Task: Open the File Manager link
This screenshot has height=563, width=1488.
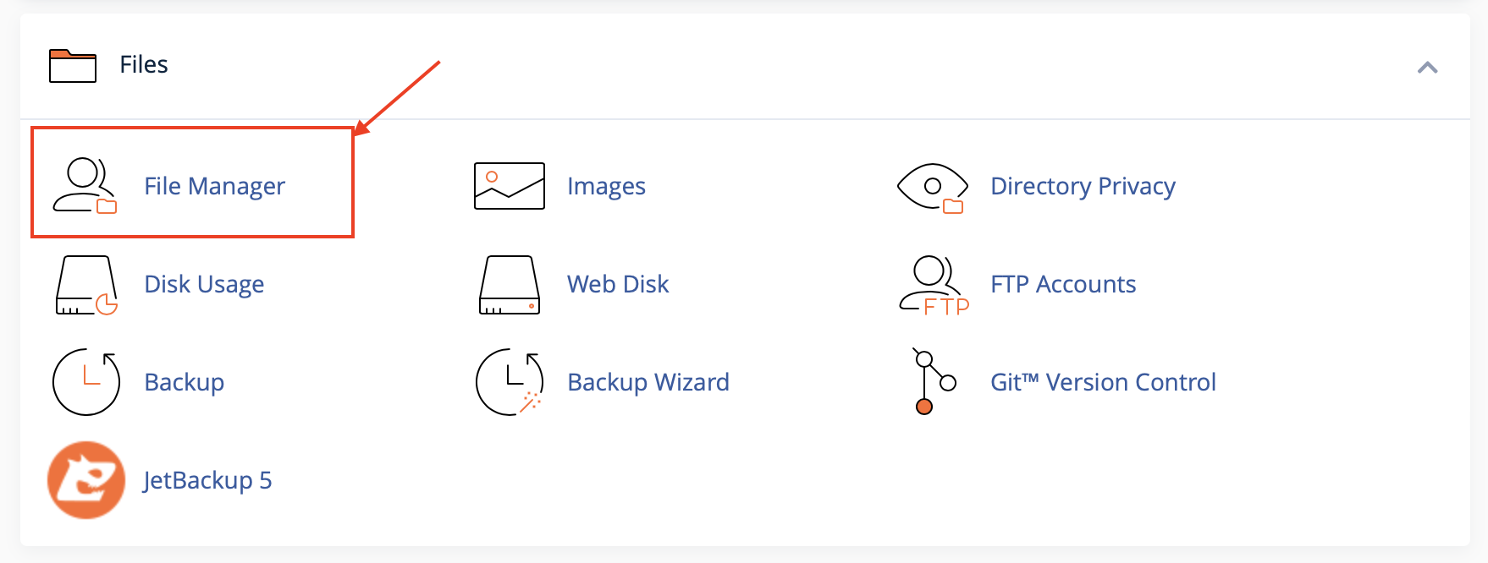Action: (x=214, y=186)
